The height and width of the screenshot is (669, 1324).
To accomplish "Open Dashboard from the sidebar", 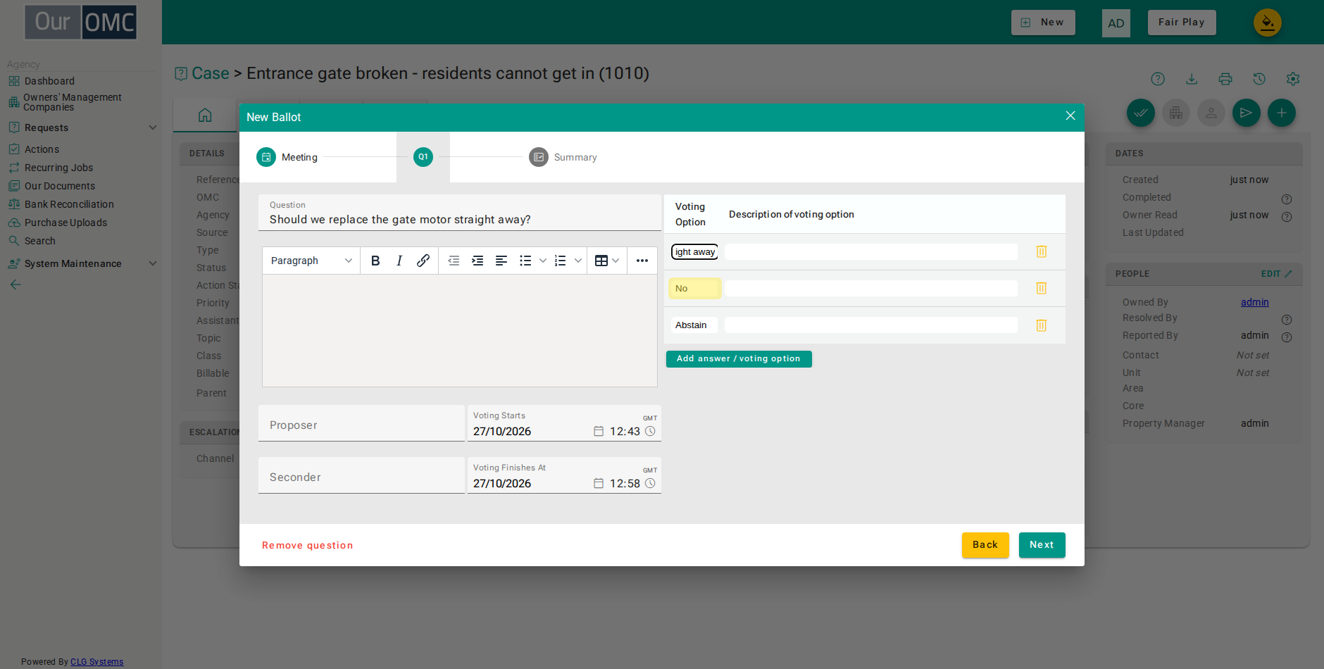I will pos(49,81).
